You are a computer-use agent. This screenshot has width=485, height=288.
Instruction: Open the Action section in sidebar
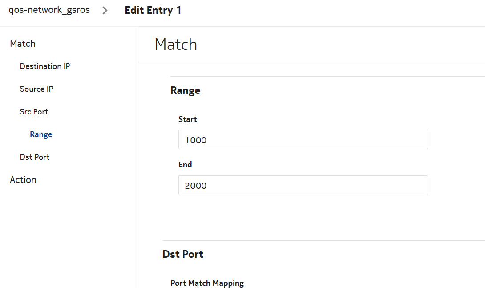pyautogui.click(x=23, y=180)
